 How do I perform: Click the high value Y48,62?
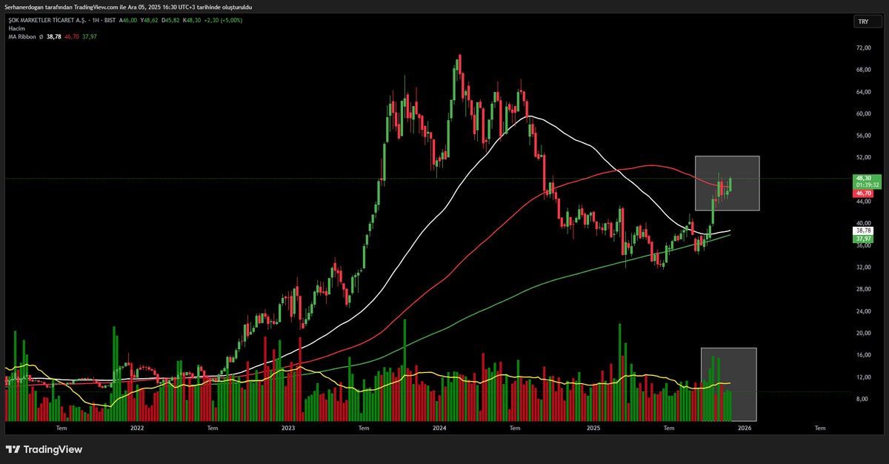tap(150, 20)
